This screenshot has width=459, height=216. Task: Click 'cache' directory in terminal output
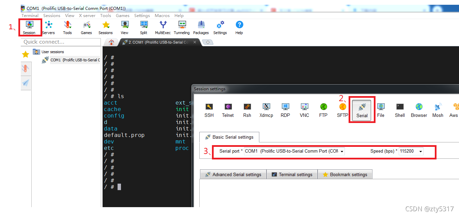[x=112, y=109]
